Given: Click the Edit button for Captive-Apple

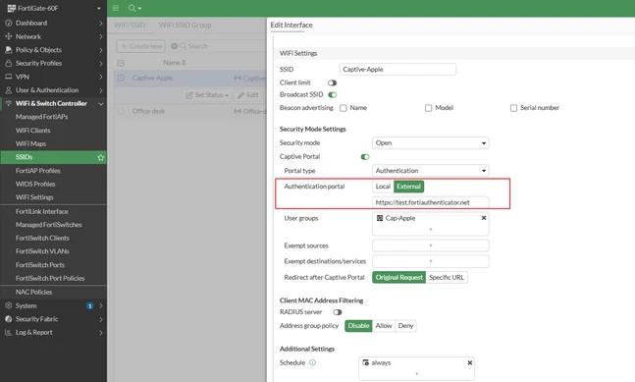Looking at the screenshot, I should (x=248, y=95).
